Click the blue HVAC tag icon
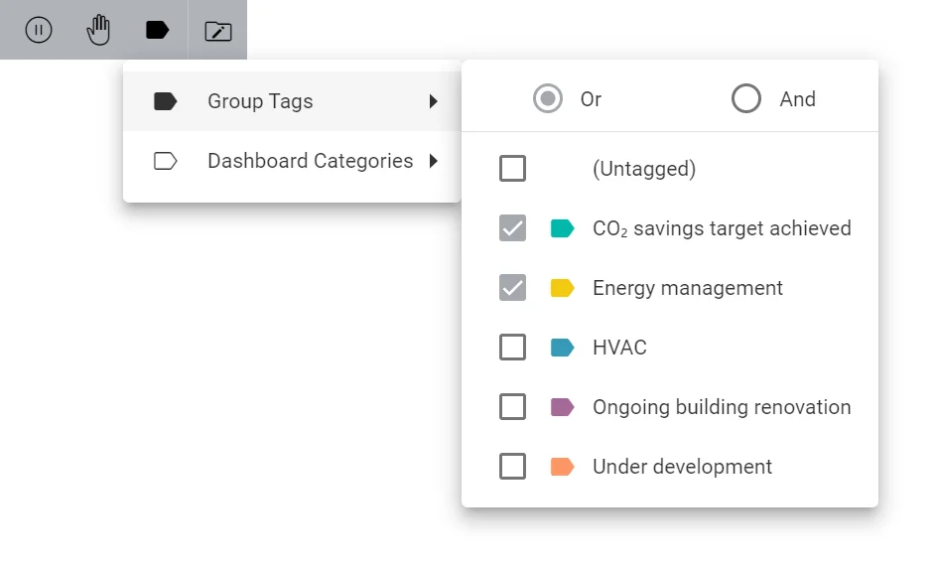Screen dimensions: 937x568 pyautogui.click(x=563, y=348)
